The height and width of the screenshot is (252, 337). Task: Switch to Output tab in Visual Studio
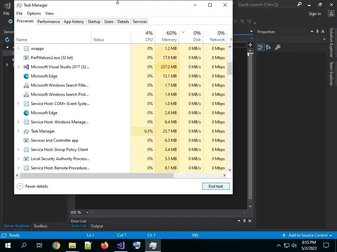[97, 226]
